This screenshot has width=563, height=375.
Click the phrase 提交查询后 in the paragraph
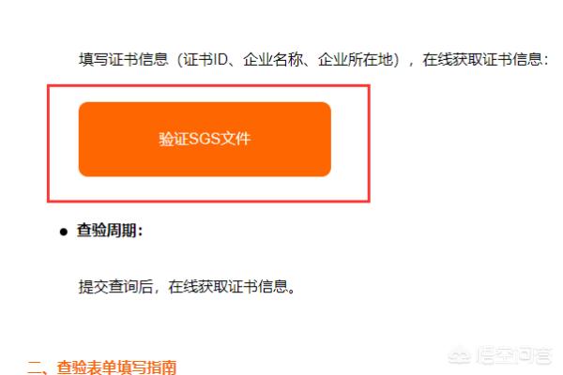pyautogui.click(x=115, y=287)
